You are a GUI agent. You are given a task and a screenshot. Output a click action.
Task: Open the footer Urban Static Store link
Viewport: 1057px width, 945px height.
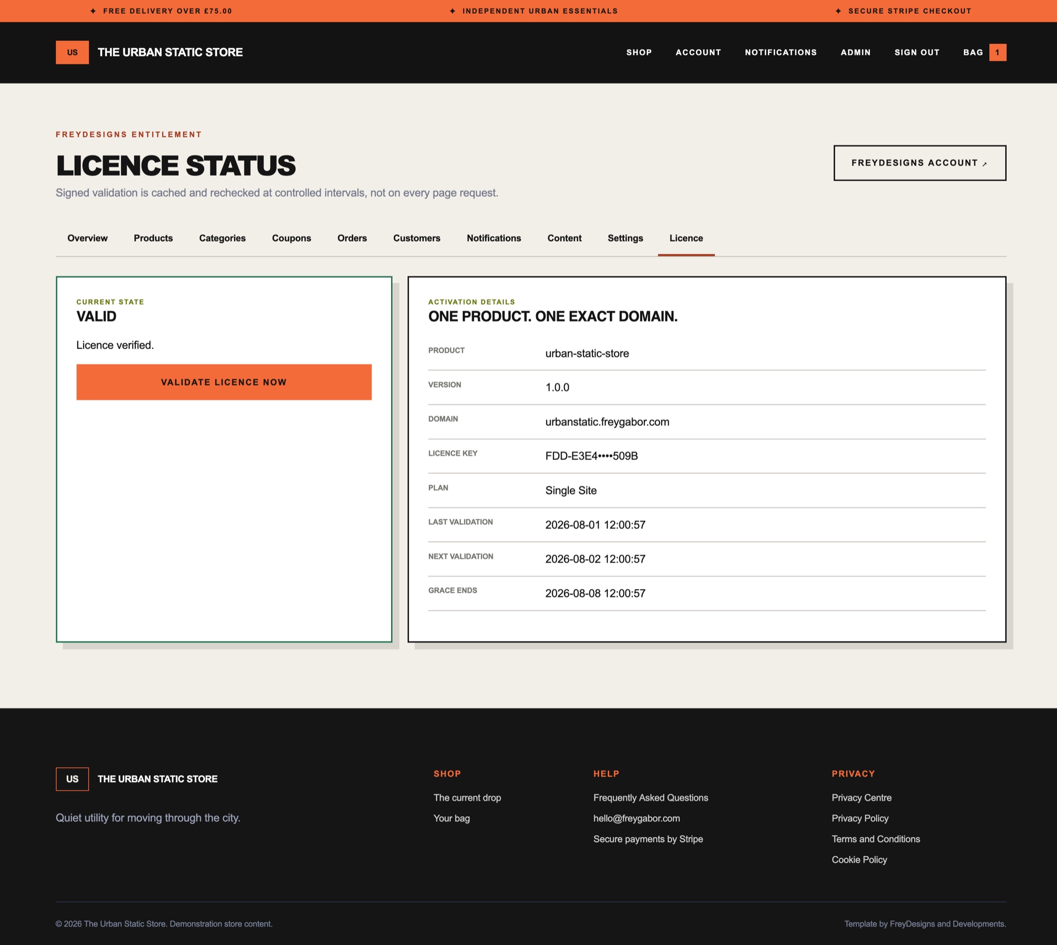point(157,779)
